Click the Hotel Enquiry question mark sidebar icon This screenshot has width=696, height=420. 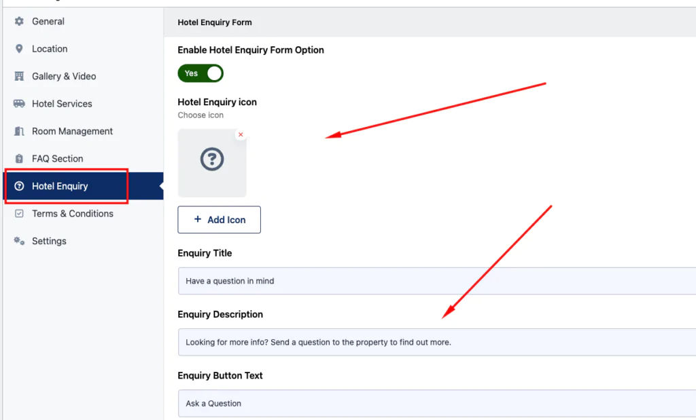[x=19, y=186]
